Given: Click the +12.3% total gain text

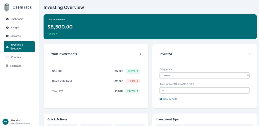Looking at the screenshot, I should pos(51,34).
